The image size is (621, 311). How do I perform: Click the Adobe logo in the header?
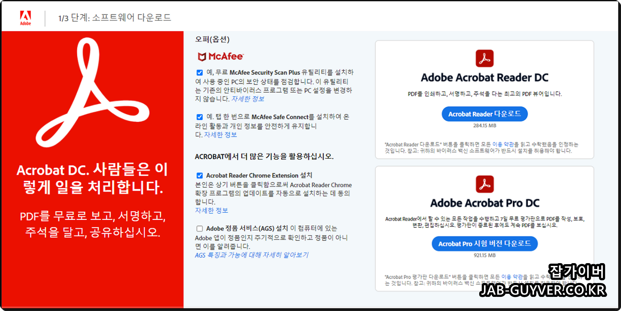click(26, 18)
